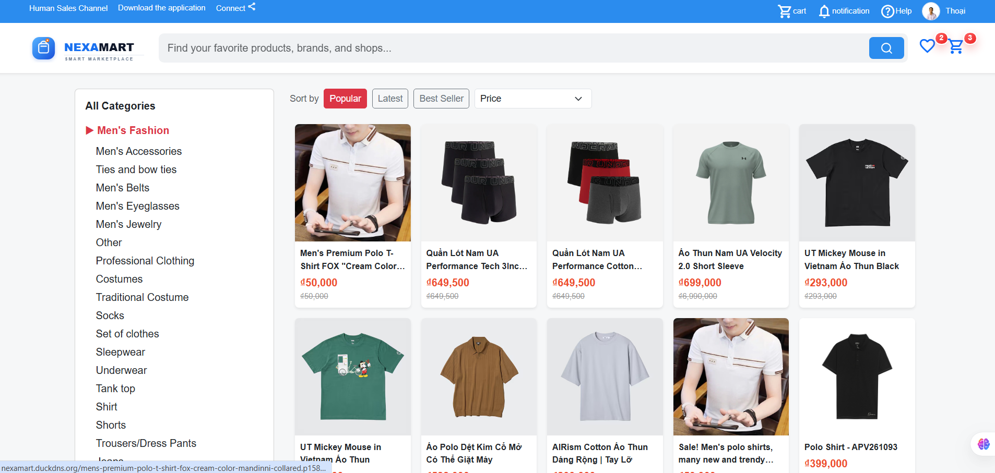Viewport: 995px width, 473px height.
Task: Select Tank top category
Action: tap(115, 389)
